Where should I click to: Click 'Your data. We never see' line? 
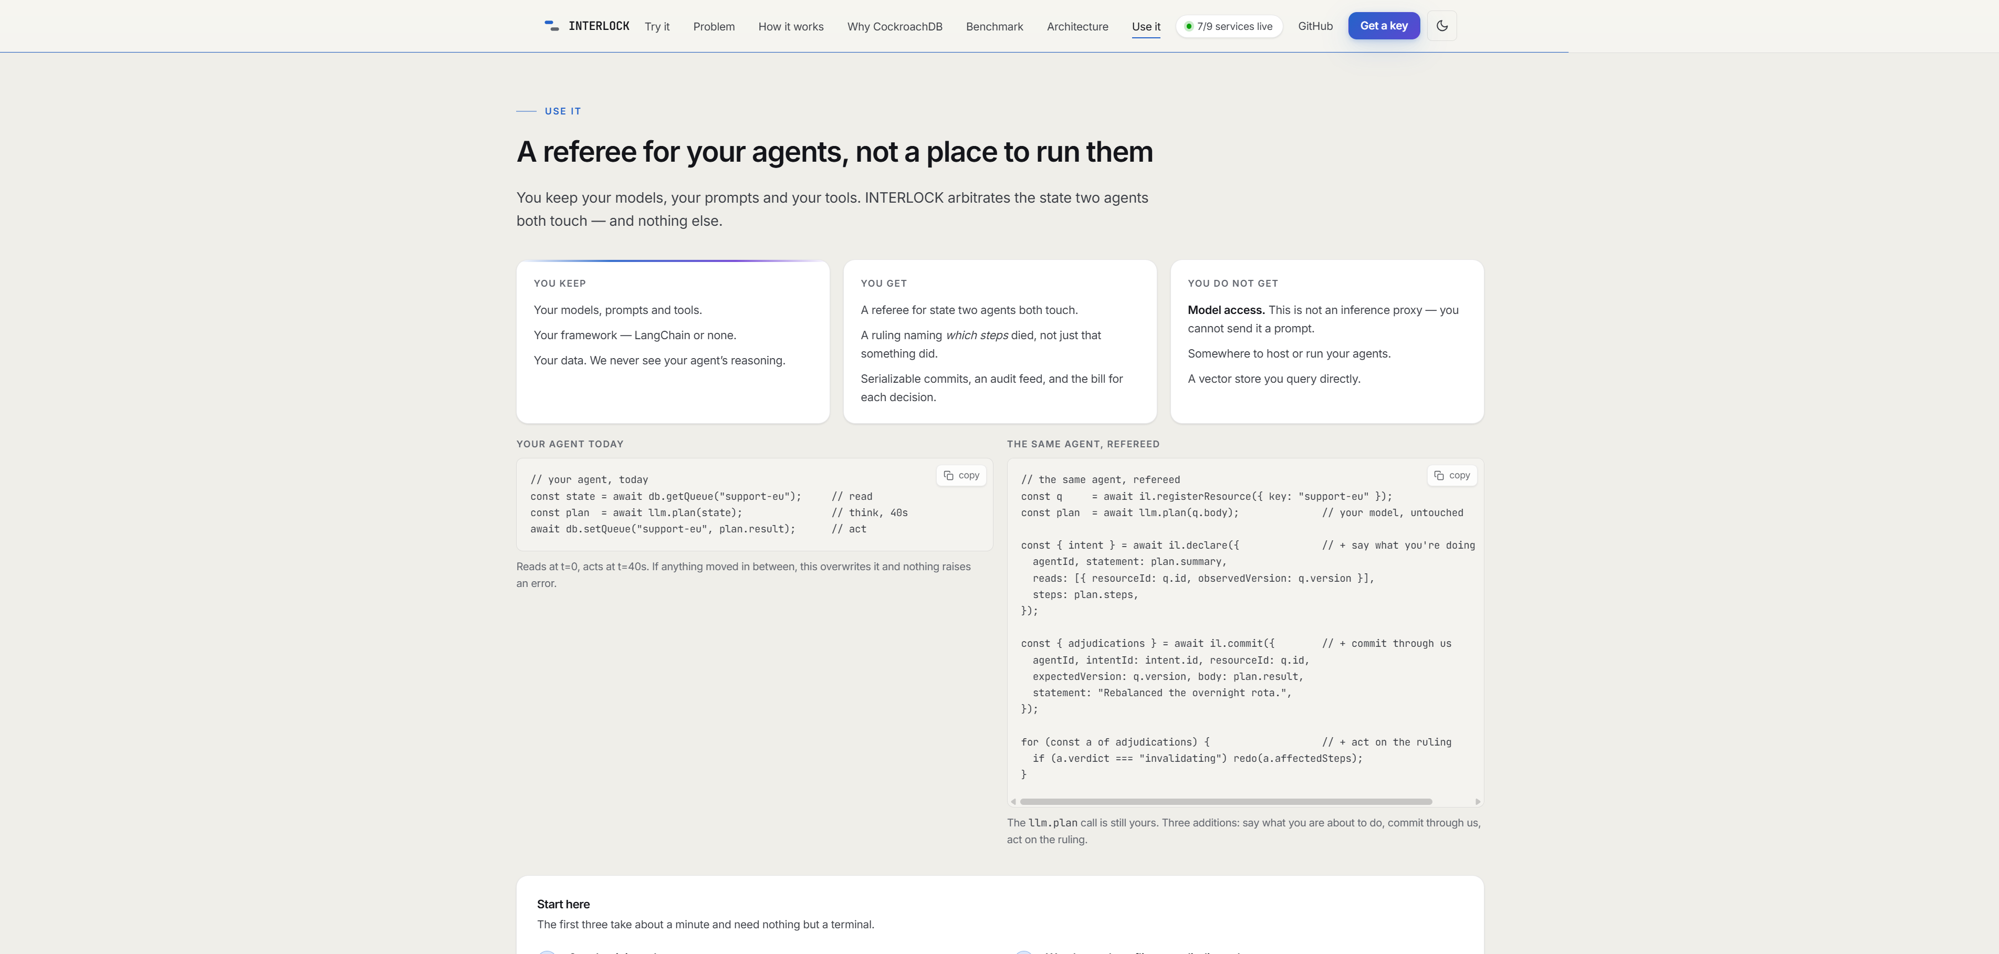click(x=660, y=360)
